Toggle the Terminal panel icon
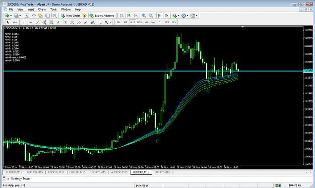 47,16
